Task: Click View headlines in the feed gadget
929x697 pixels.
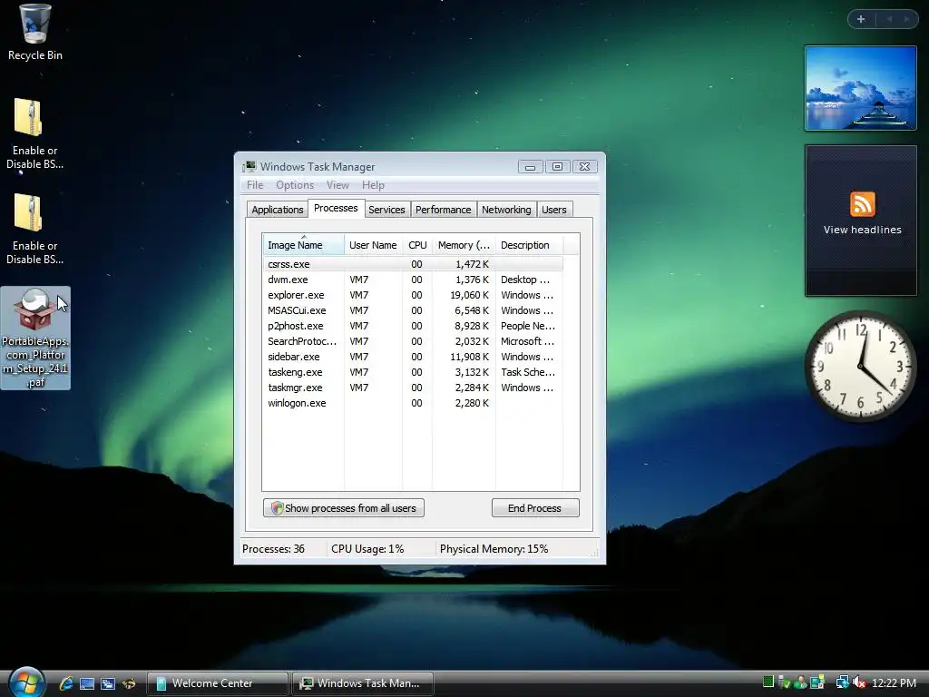Action: click(862, 230)
